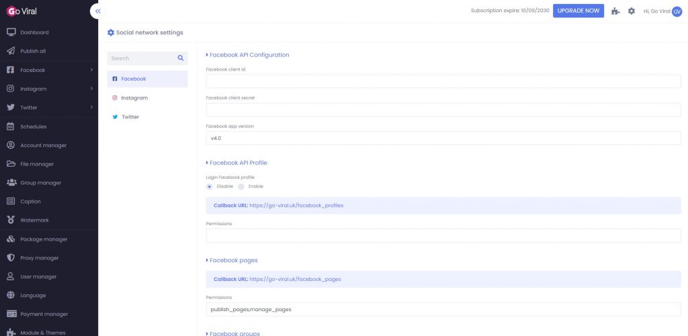This screenshot has height=336, width=688.
Task: Open the puzzle-piece modules icon in the header
Action: tap(615, 11)
